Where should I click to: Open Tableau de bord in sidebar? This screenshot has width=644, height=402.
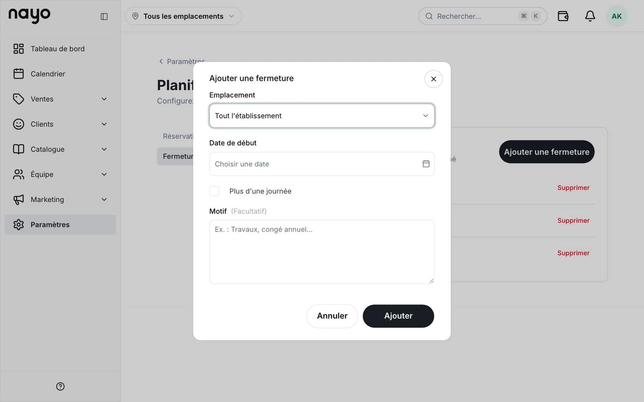(x=60, y=49)
